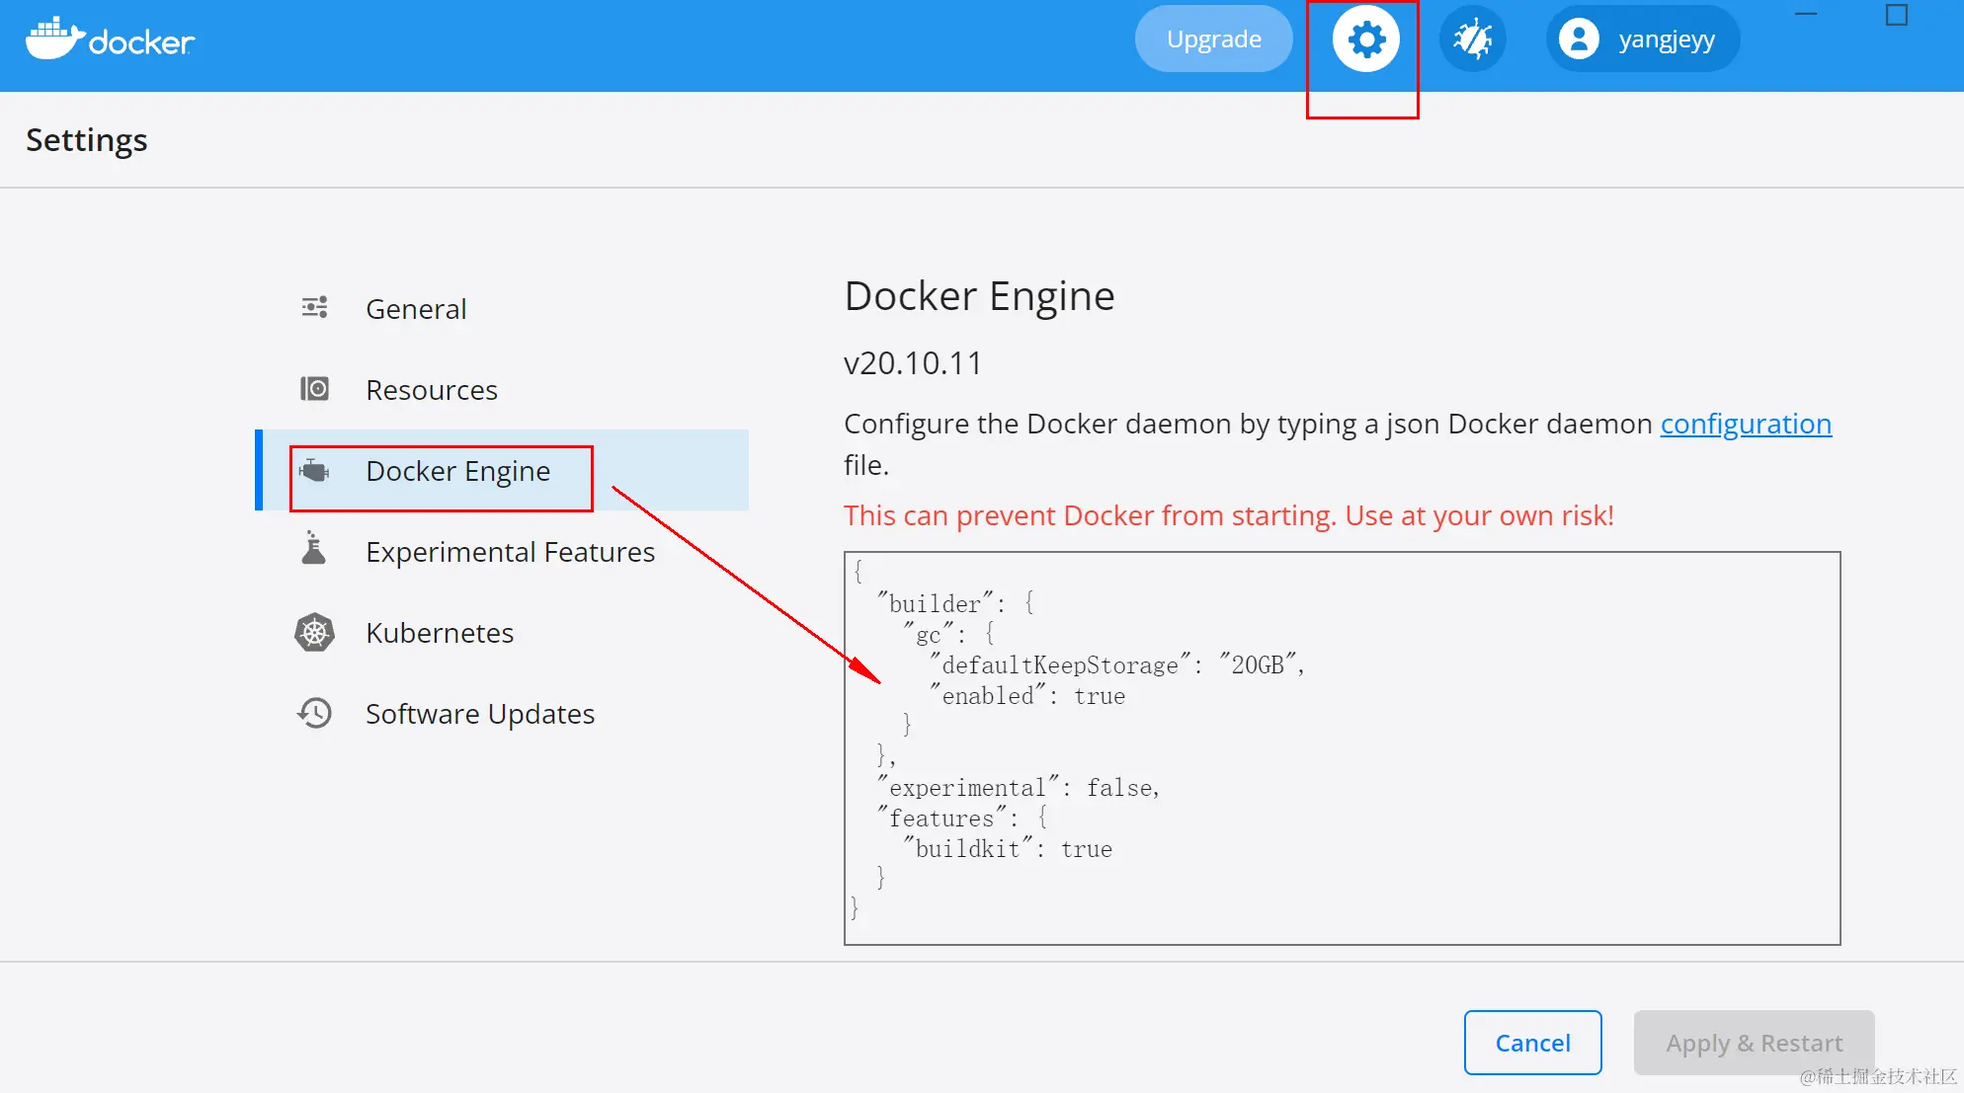Click the Cancel button
The width and height of the screenshot is (1964, 1093).
pos(1532,1043)
